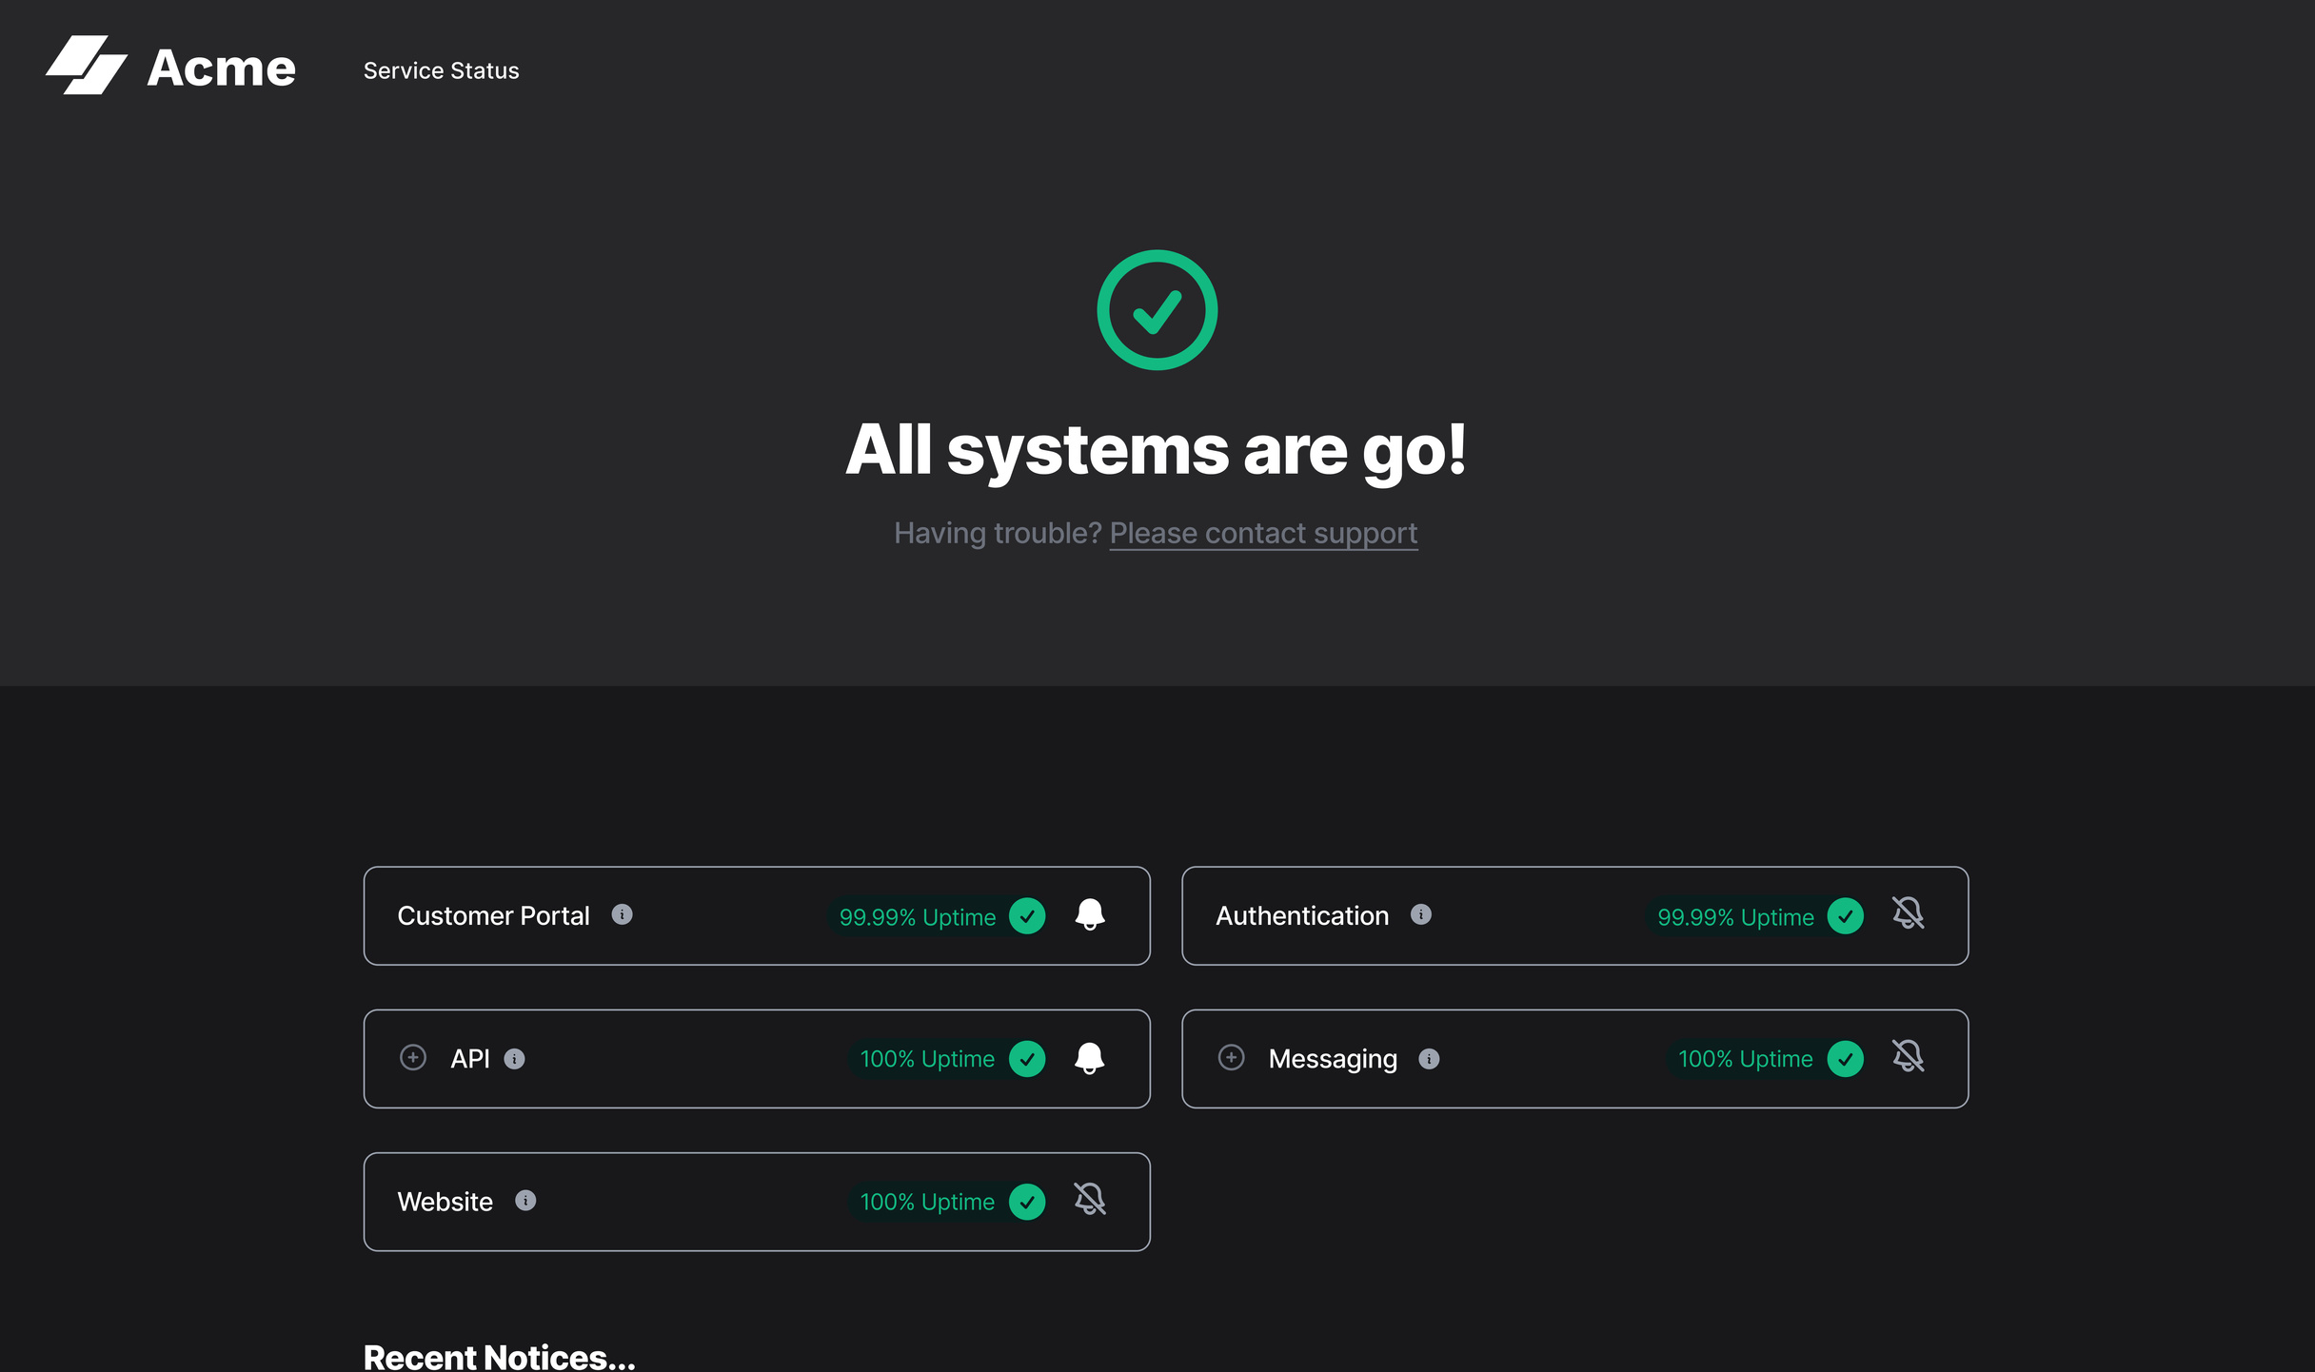
Task: Enable notifications for Authentication
Action: coord(1909,914)
